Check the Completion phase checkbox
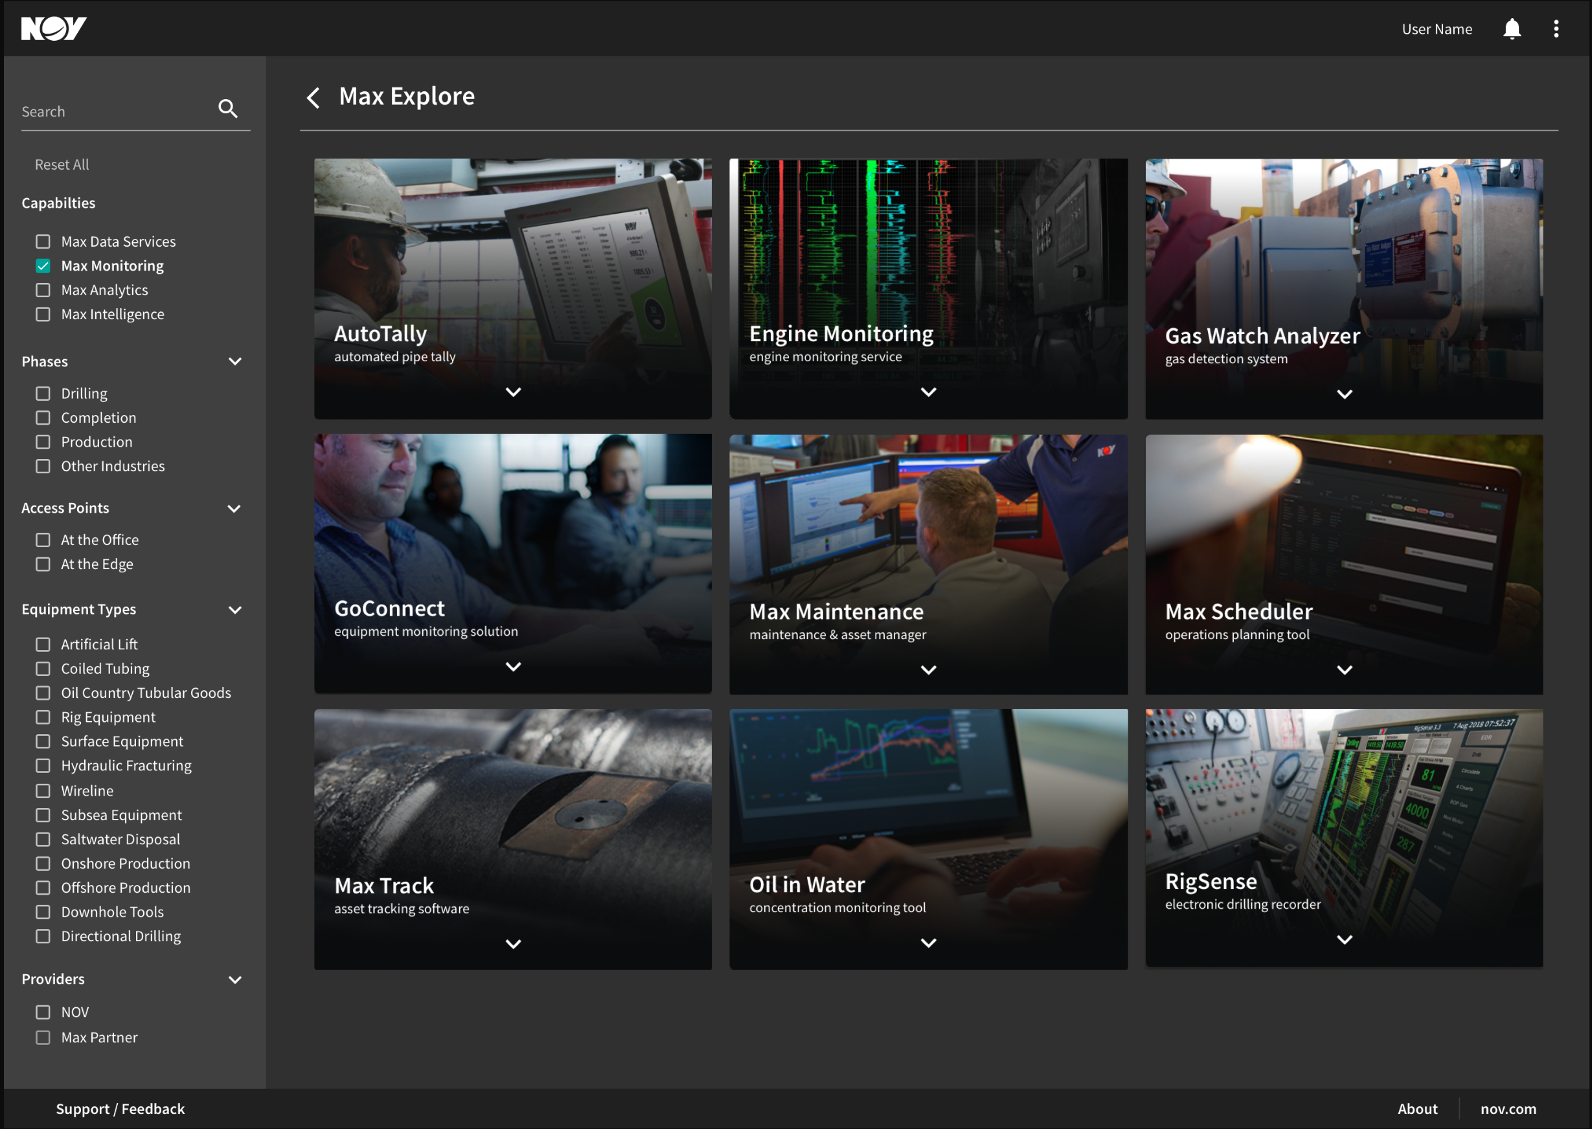The height and width of the screenshot is (1129, 1592). pos(43,418)
